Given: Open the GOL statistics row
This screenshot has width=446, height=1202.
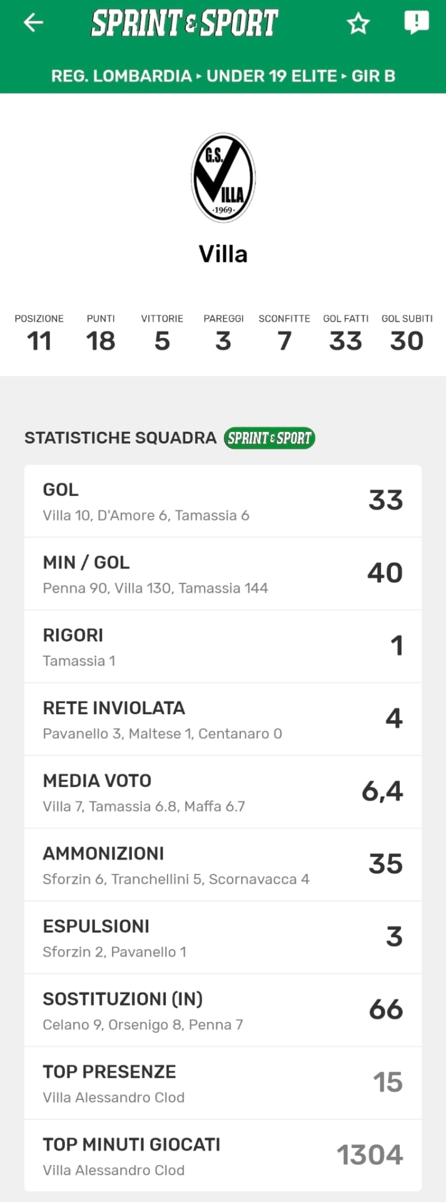Looking at the screenshot, I should click(x=223, y=501).
